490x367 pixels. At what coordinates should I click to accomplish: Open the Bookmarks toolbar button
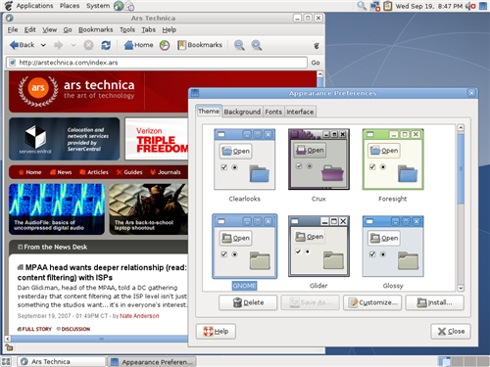coord(200,45)
